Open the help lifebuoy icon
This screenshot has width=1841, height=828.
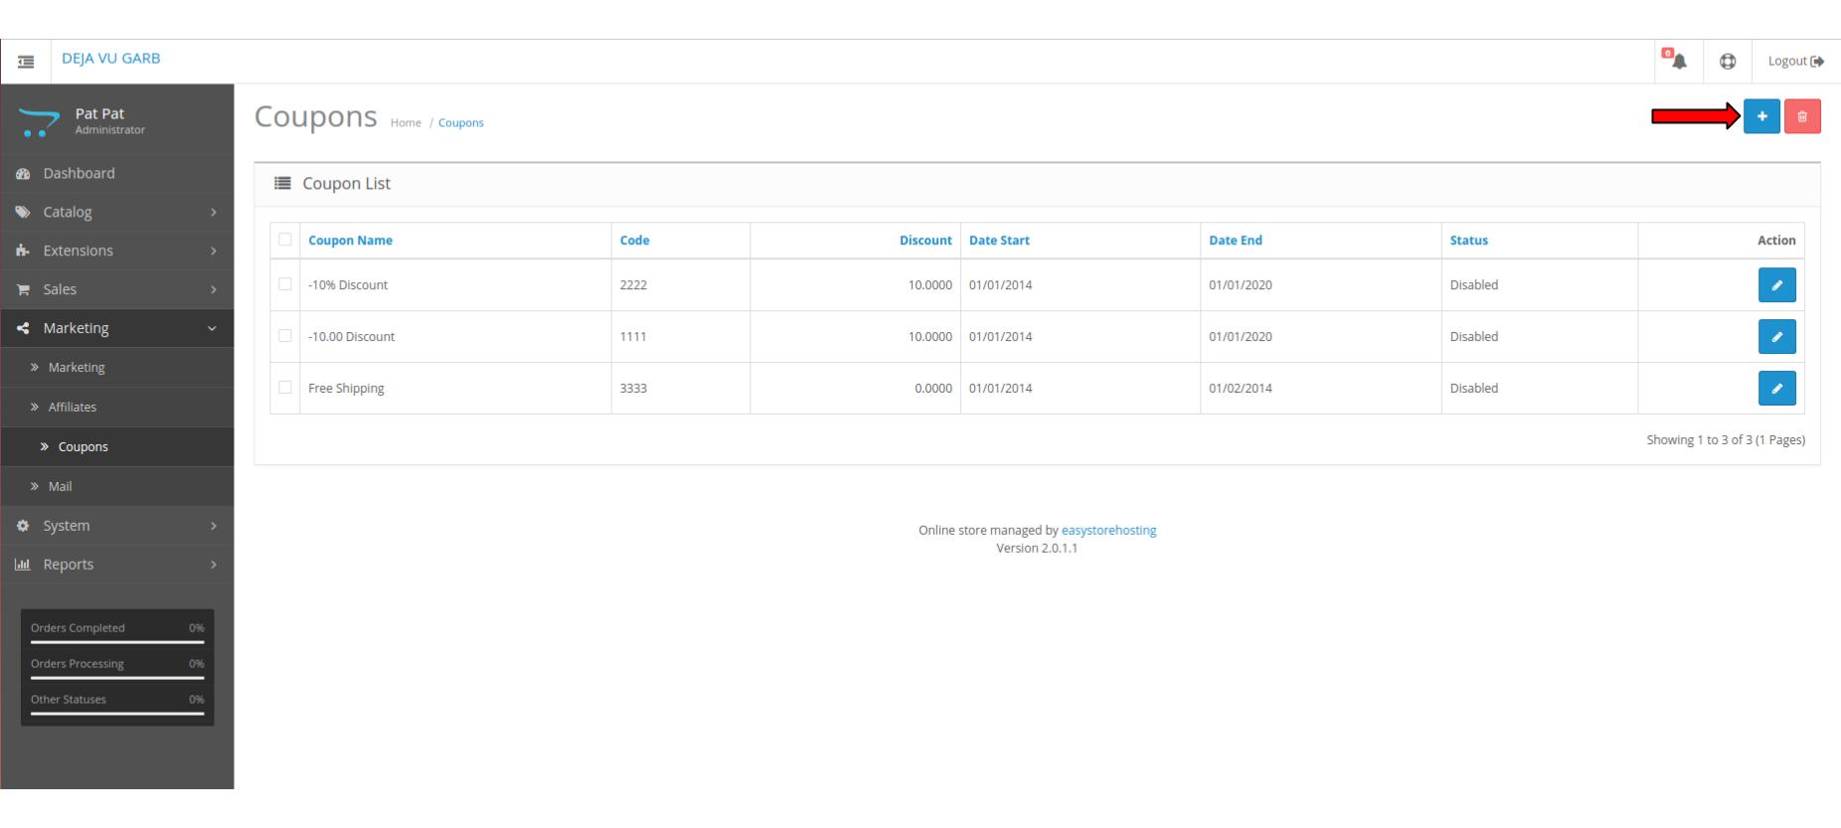pos(1728,61)
